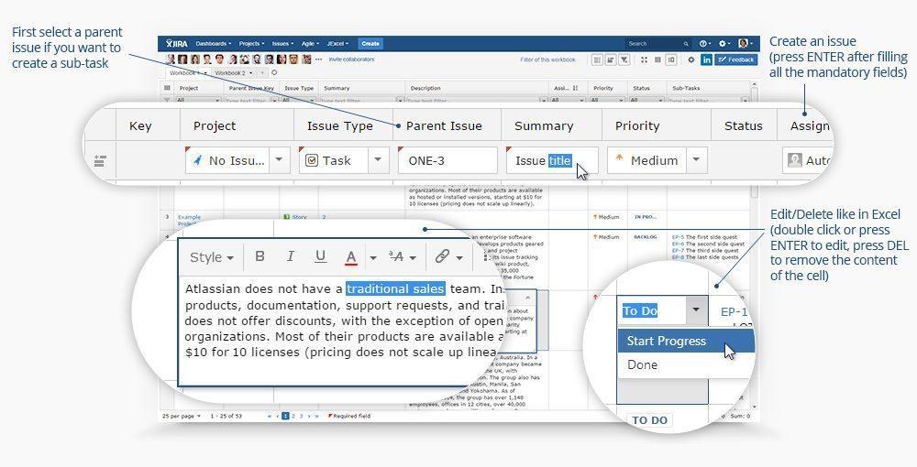Click the Sub-Tasks column header

(686, 88)
